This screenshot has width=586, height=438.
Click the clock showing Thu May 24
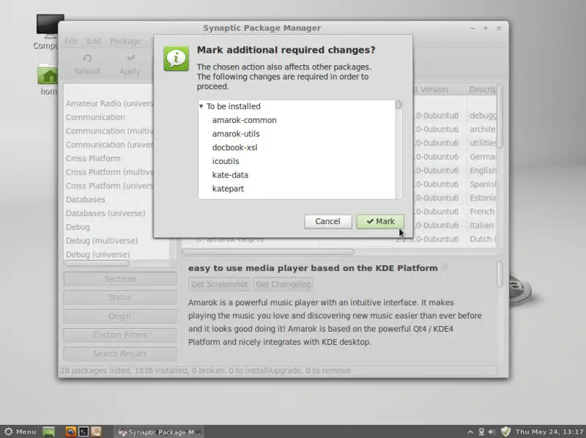(549, 432)
